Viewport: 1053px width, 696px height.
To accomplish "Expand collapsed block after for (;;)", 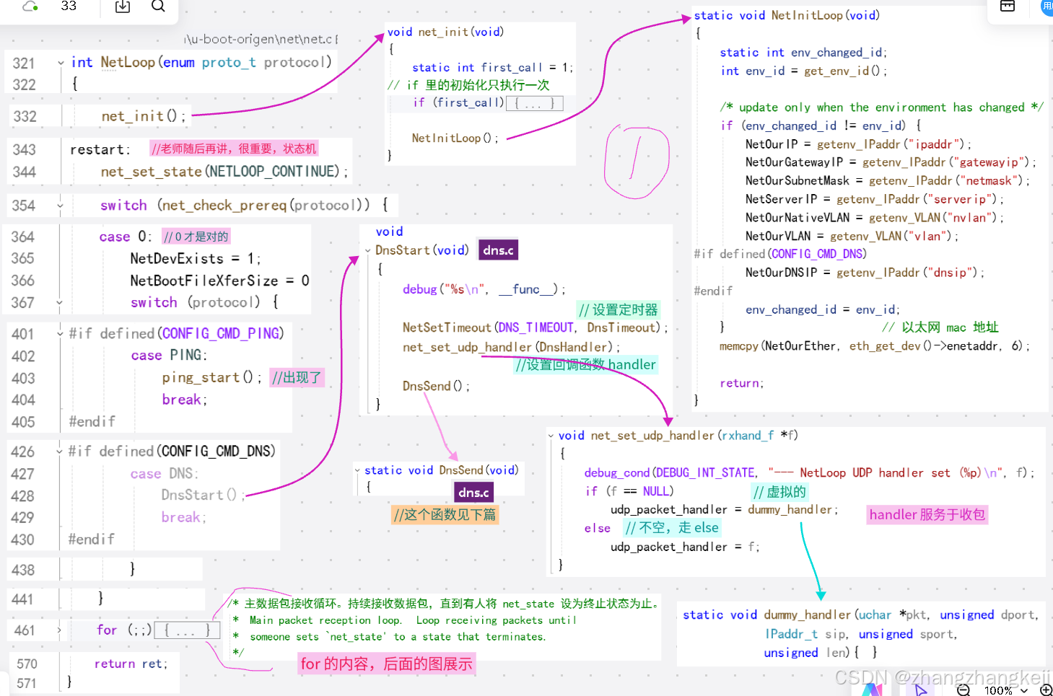I will coord(186,630).
